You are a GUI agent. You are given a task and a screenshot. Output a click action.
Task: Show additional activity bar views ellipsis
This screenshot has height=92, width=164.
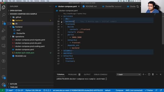click(3, 68)
